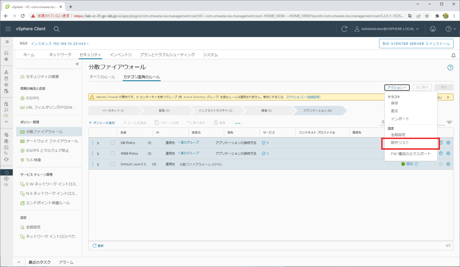This screenshot has height=267, width=460.
Task: Select the 環境 (5) category step
Action: [266, 111]
